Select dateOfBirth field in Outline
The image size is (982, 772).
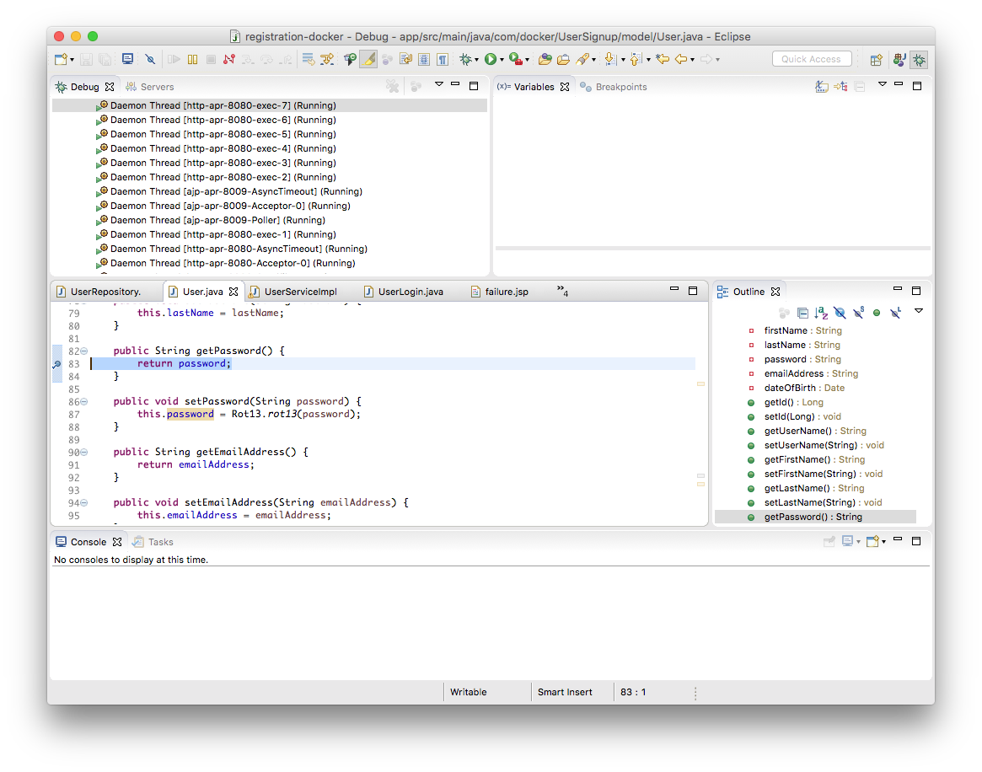point(792,388)
